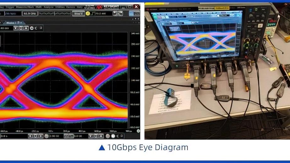
Task: Decrease delay with the bottom down arrow
Action: (91, 136)
